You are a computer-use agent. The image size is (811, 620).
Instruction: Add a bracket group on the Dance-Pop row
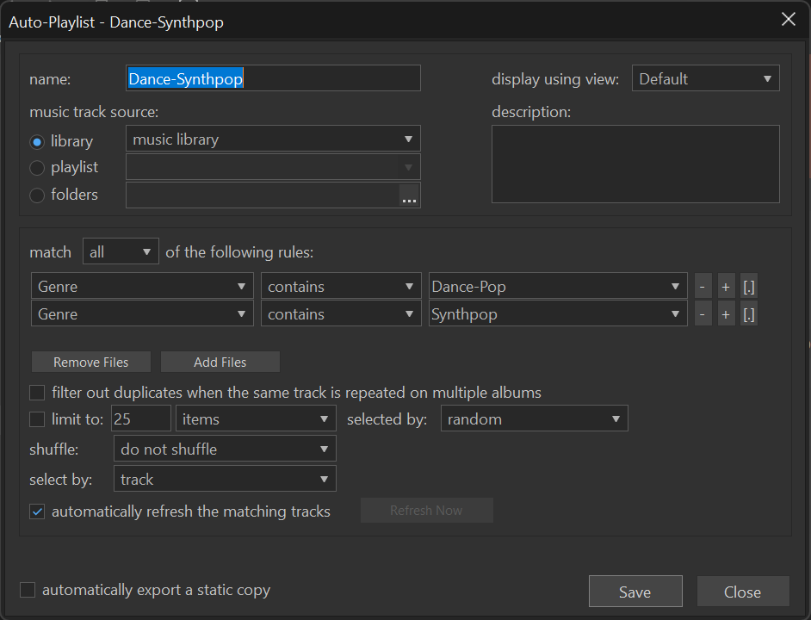click(x=748, y=287)
